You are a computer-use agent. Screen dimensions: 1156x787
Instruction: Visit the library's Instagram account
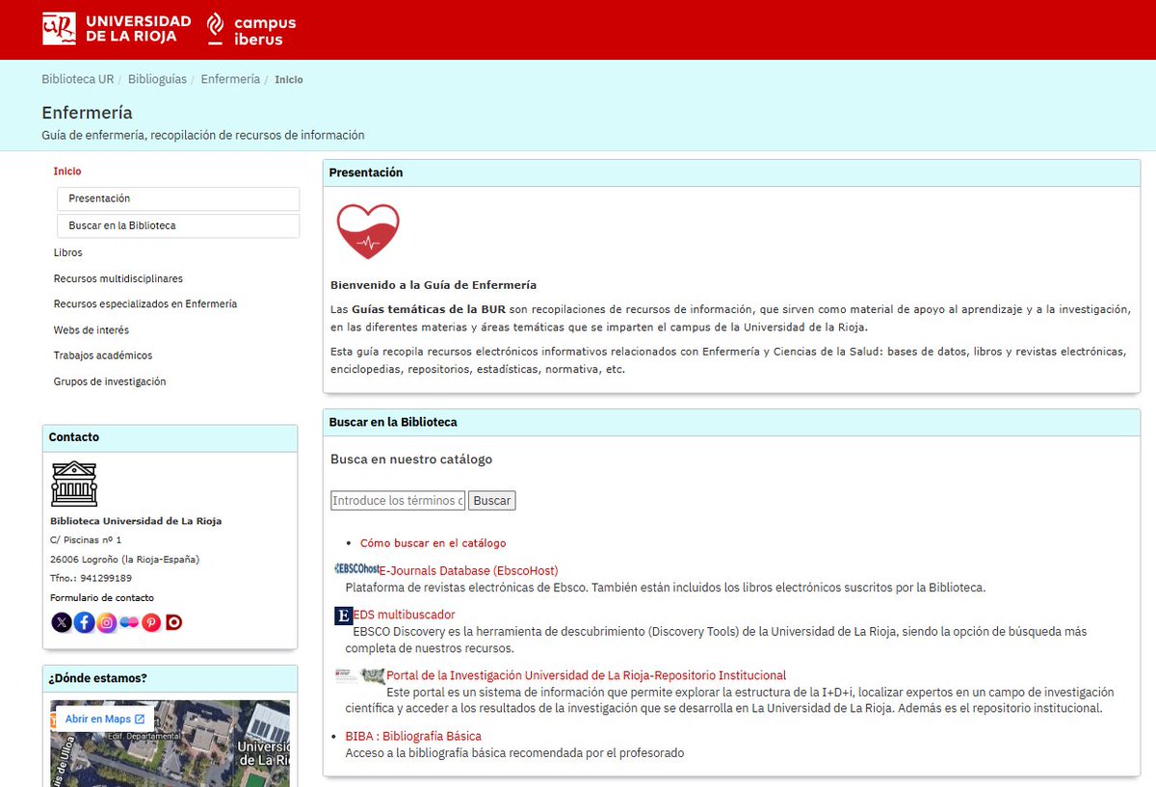[x=107, y=622]
